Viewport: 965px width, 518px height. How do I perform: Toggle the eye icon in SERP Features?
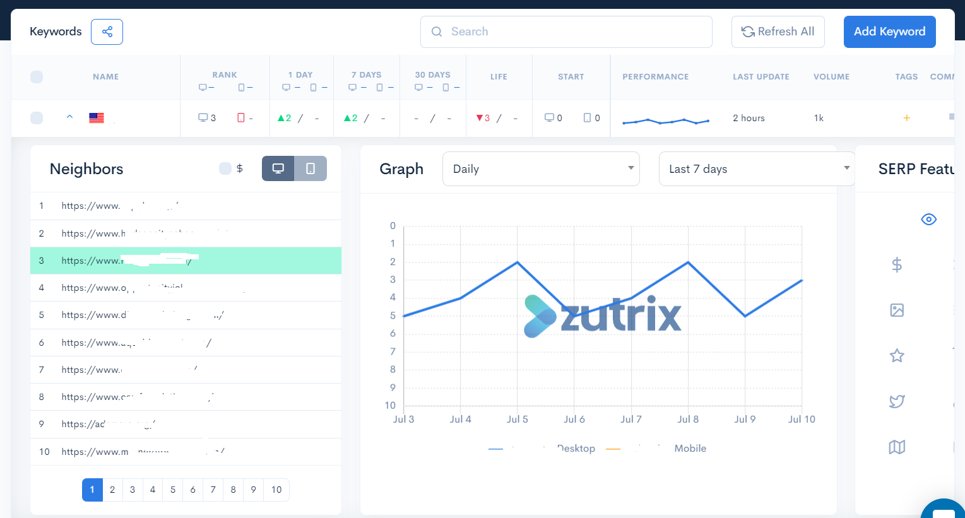click(x=928, y=220)
